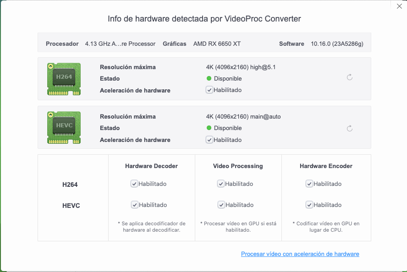
Task: Toggle HEVC Video Processing checkbox
Action: point(221,205)
